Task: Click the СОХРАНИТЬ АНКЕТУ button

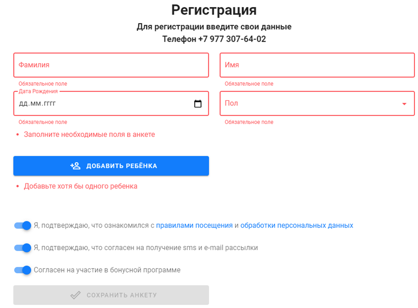Action: pyautogui.click(x=111, y=295)
